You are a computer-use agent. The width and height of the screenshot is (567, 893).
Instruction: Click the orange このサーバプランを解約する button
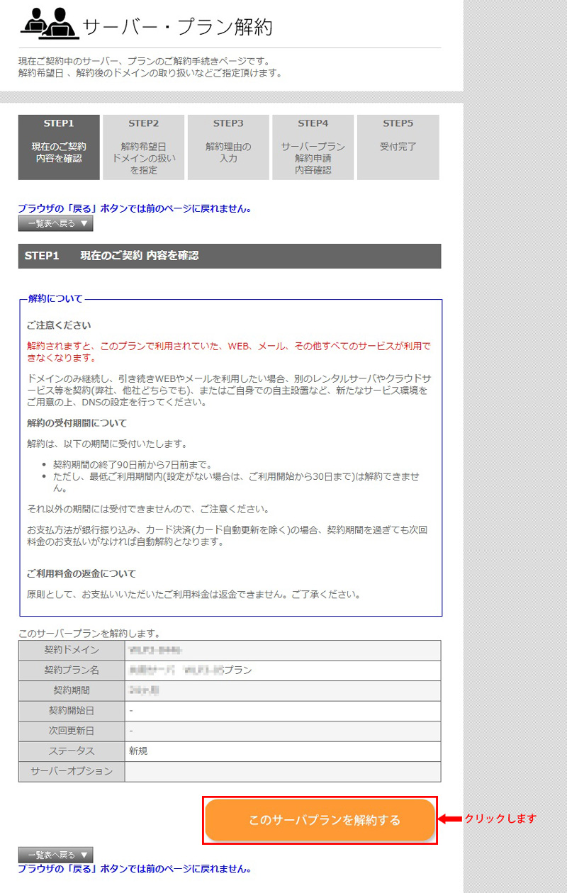coord(320,820)
